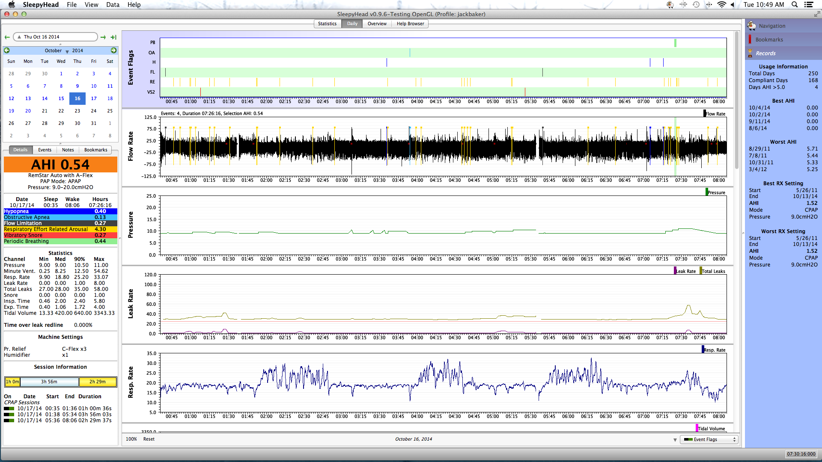Open the Event Flags graph selector dropdown
This screenshot has width=822, height=462.
(x=709, y=439)
